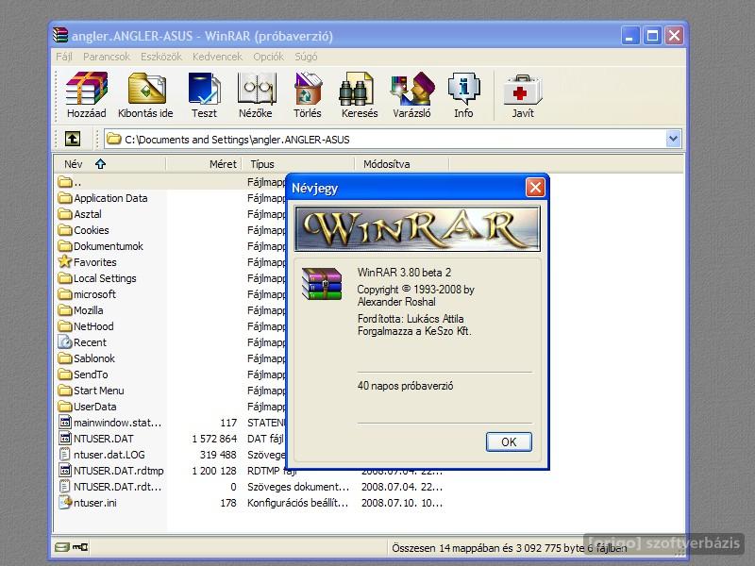This screenshot has height=566, width=755.
Task: Select the Dokumentumok folder
Action: point(101,246)
